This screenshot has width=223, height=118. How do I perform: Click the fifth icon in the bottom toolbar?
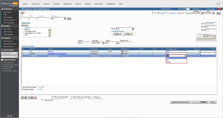click(x=35, y=98)
